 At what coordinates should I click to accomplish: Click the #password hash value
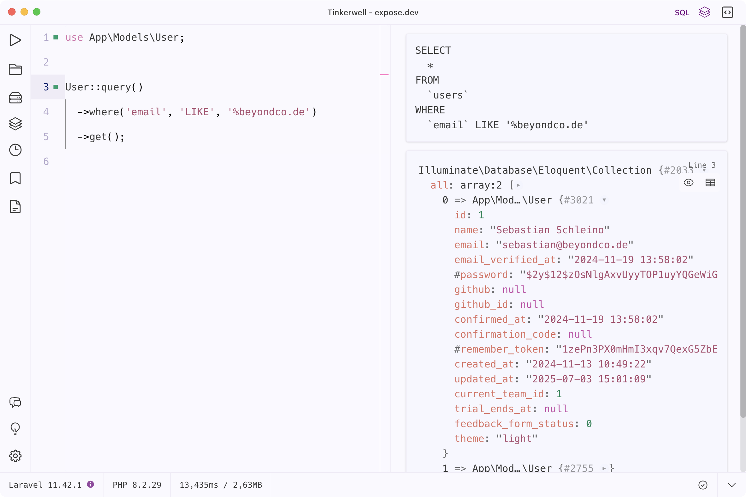619,275
